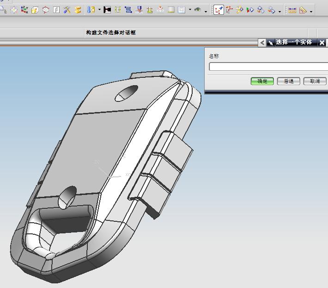The image size is (328, 288).
Task: Expand dropdown after cube icons group
Action: pyautogui.click(x=280, y=12)
